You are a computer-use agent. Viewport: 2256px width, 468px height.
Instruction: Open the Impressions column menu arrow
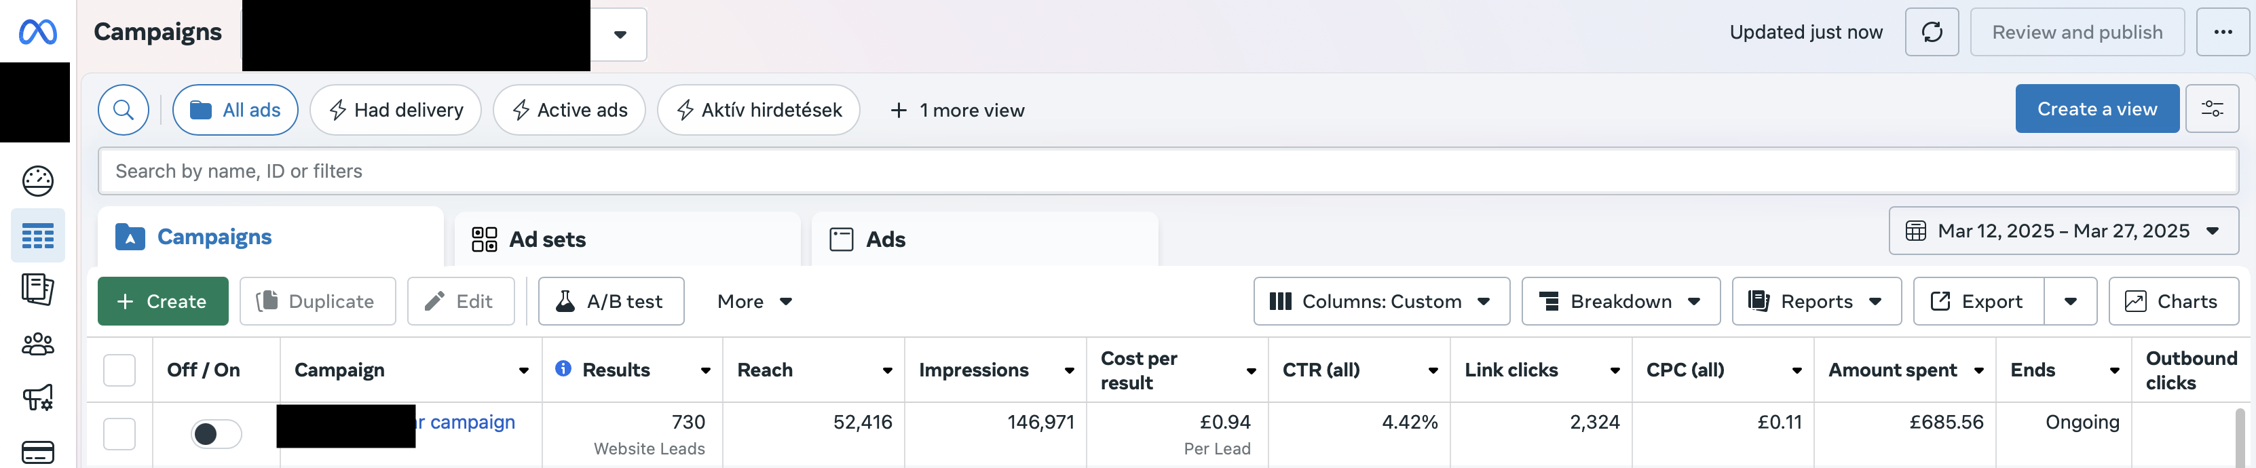(1070, 371)
